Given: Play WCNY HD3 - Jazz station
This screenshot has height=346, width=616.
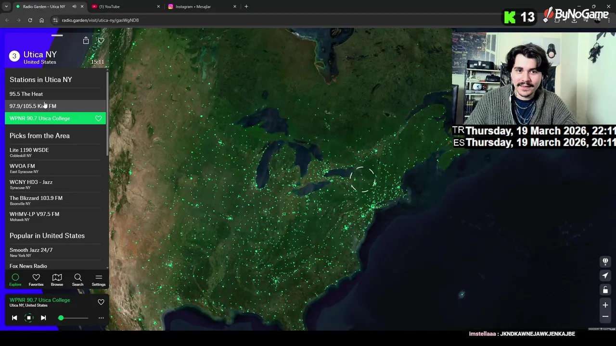Looking at the screenshot, I should click(55, 185).
